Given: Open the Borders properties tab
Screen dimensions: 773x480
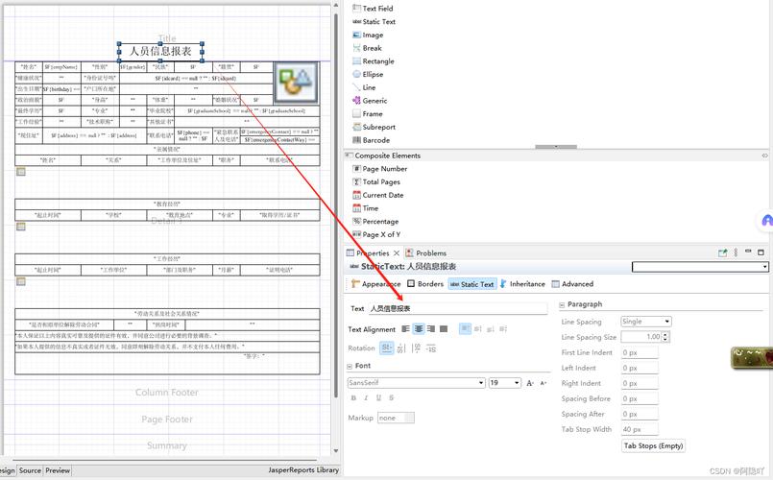Looking at the screenshot, I should 425,284.
